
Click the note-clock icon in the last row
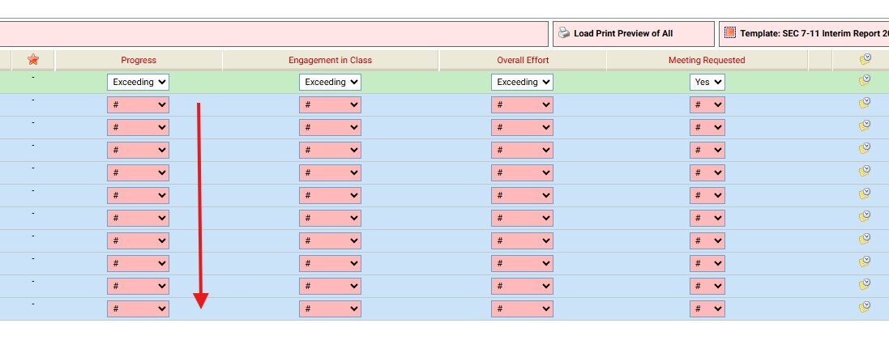click(865, 307)
